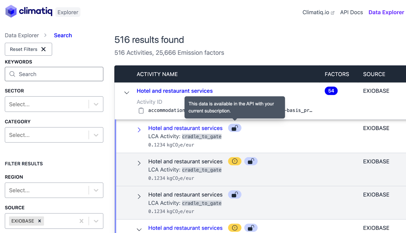This screenshot has height=233, width=406.
Task: Collapse the bottom Hotel emission factor row
Action: pos(139,229)
